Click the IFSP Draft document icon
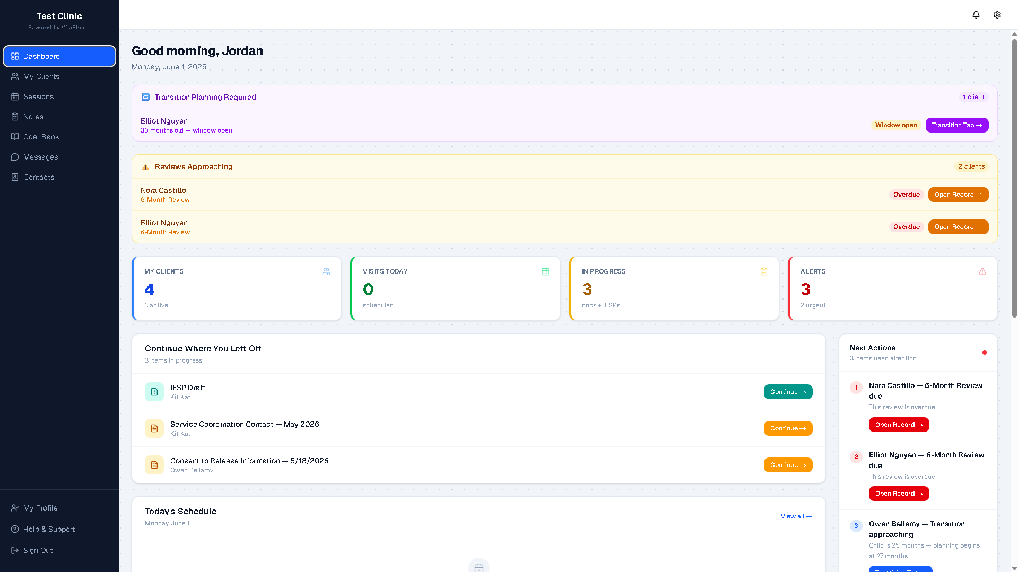1018x572 pixels. [x=154, y=392]
